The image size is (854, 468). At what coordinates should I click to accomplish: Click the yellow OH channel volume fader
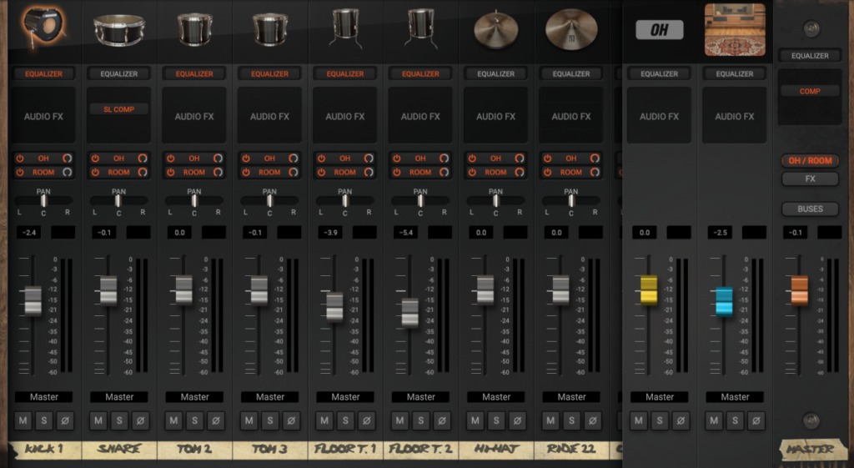649,289
